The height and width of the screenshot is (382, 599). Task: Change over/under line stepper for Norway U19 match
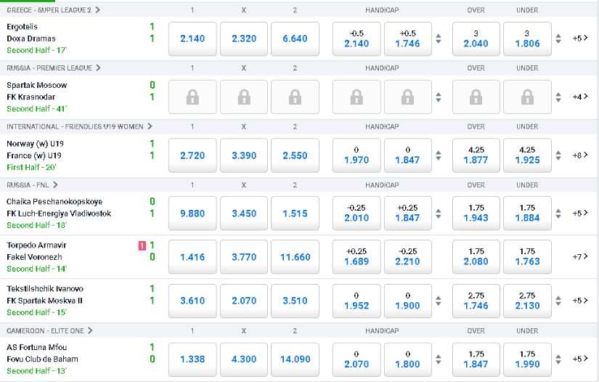click(558, 155)
